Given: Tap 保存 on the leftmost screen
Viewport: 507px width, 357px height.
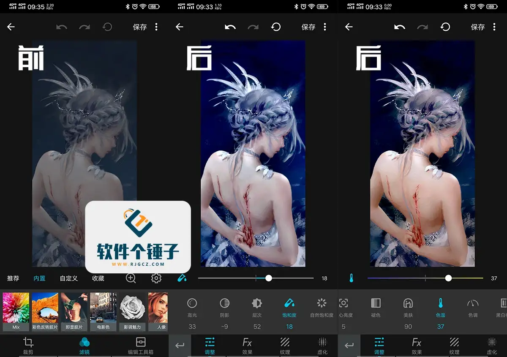Looking at the screenshot, I should pos(140,27).
